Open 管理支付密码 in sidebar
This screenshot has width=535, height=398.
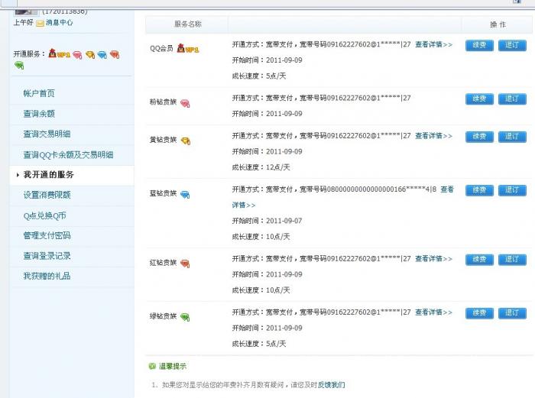[x=47, y=235]
